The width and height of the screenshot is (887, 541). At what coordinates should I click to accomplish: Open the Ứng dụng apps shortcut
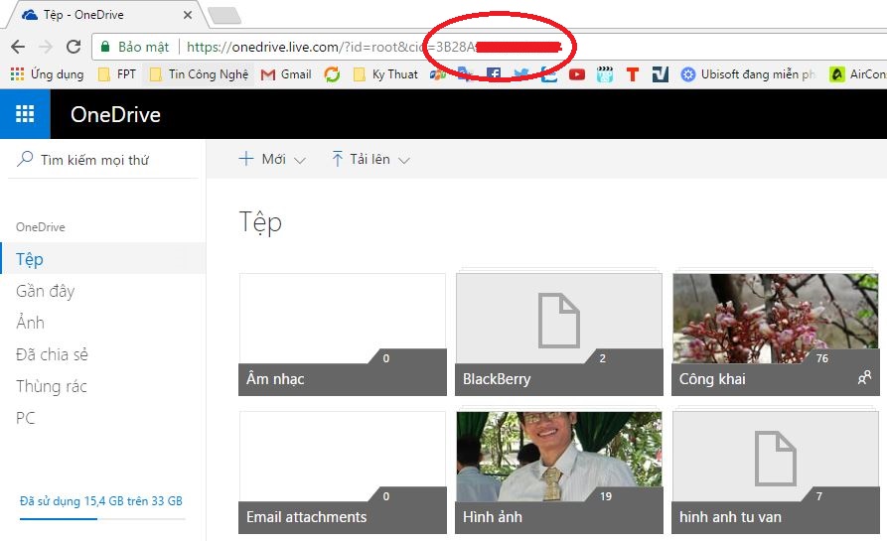coord(47,74)
